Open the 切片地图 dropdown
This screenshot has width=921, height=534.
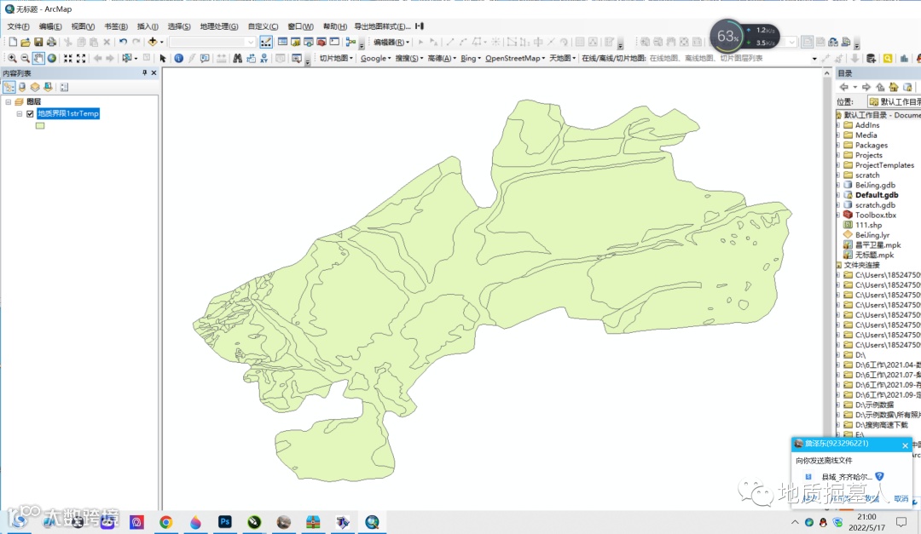(336, 58)
